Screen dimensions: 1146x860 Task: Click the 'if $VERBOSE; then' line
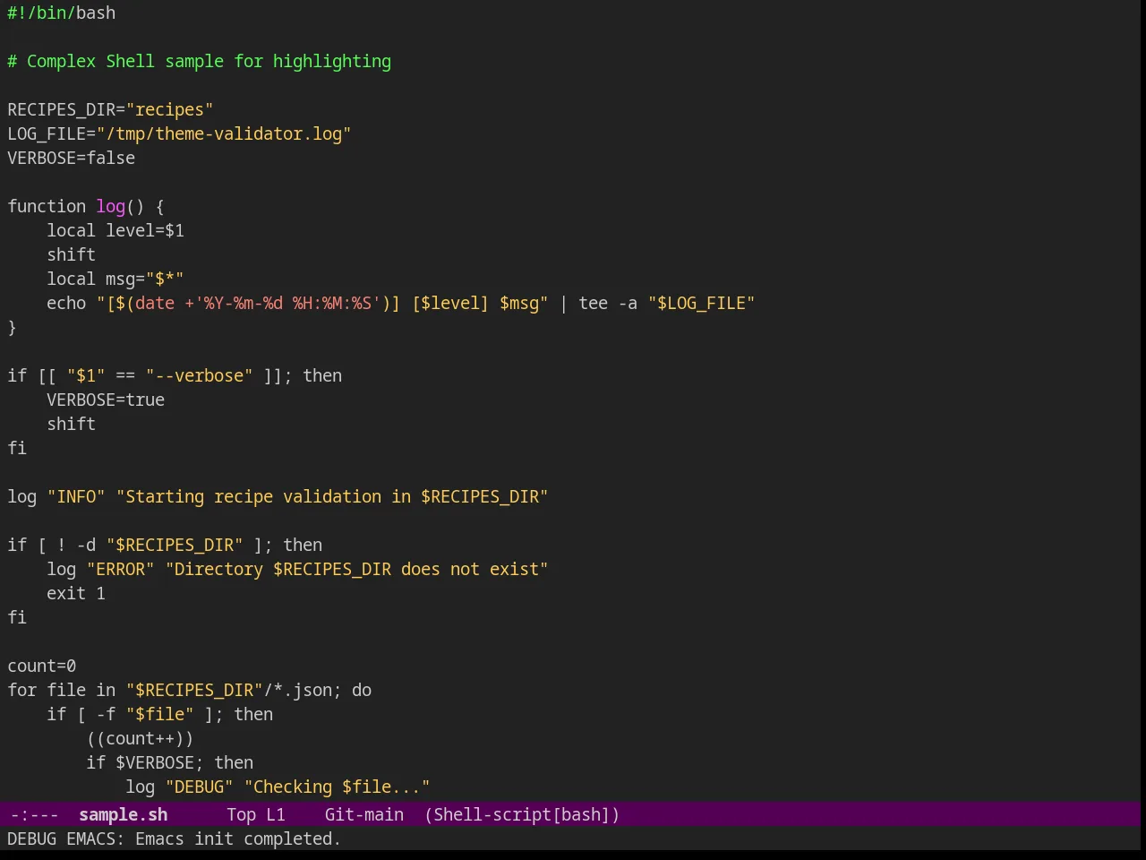(169, 762)
